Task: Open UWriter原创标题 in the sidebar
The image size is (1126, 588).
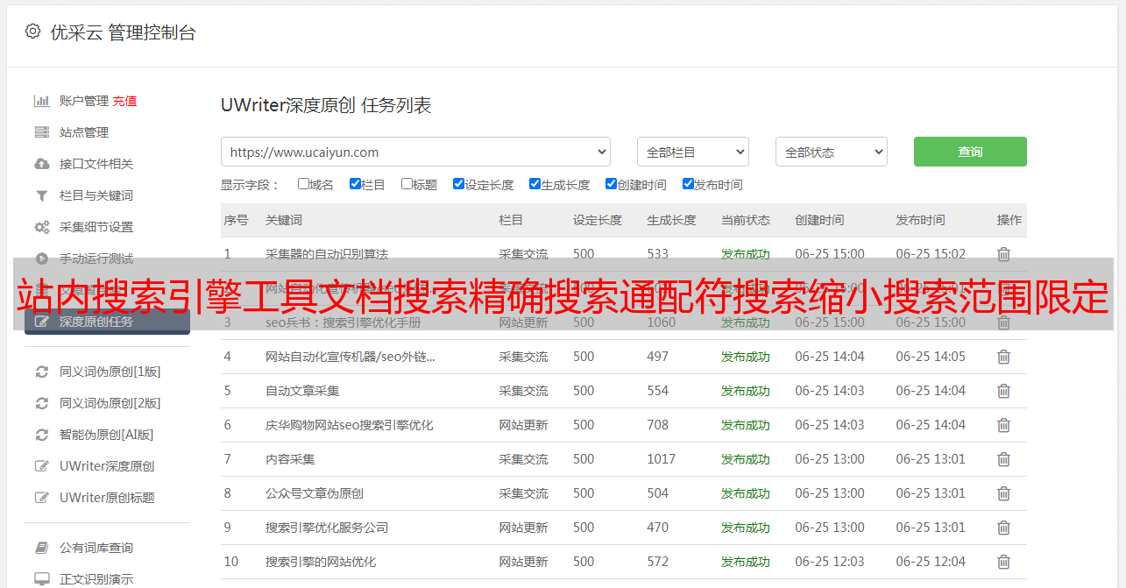Action: 107,498
